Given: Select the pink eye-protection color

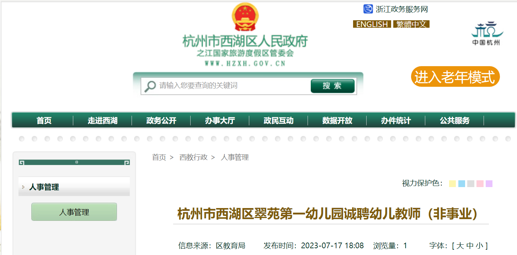Looking at the screenshot, I should pyautogui.click(x=480, y=184).
